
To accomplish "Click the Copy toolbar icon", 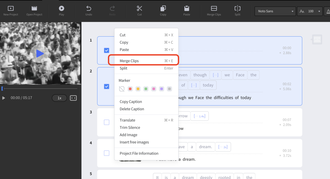I will pyautogui.click(x=163, y=11).
